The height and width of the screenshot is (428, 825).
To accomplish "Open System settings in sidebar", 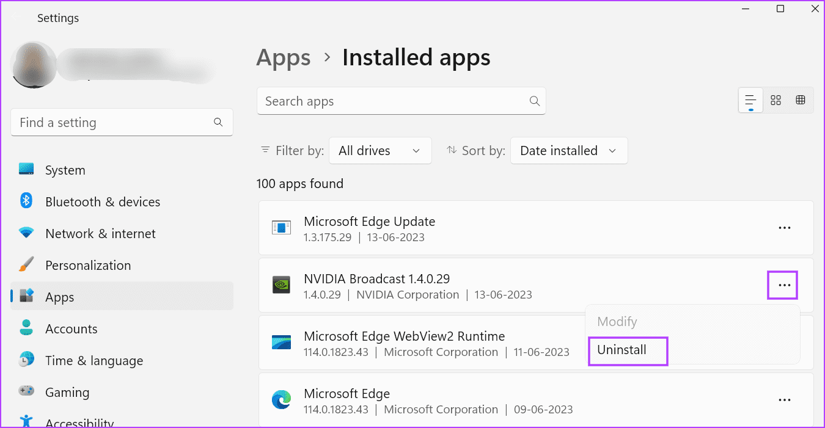I will (122, 170).
